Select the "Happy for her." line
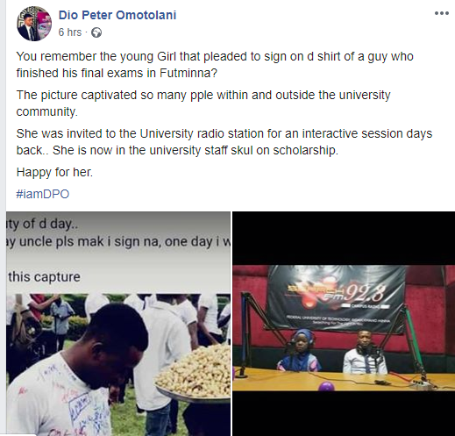 tap(54, 172)
